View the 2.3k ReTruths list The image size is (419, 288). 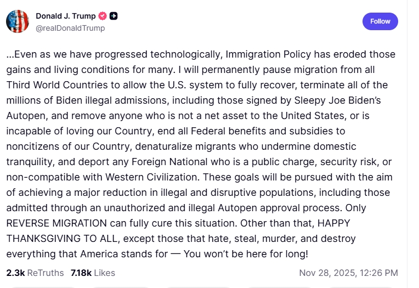(35, 273)
